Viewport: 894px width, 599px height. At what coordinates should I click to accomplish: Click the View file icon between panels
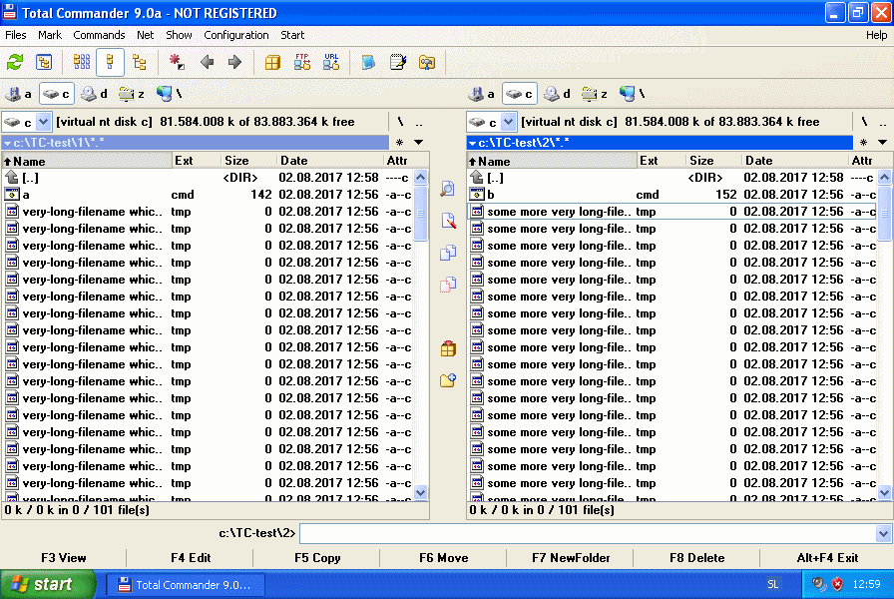(448, 189)
